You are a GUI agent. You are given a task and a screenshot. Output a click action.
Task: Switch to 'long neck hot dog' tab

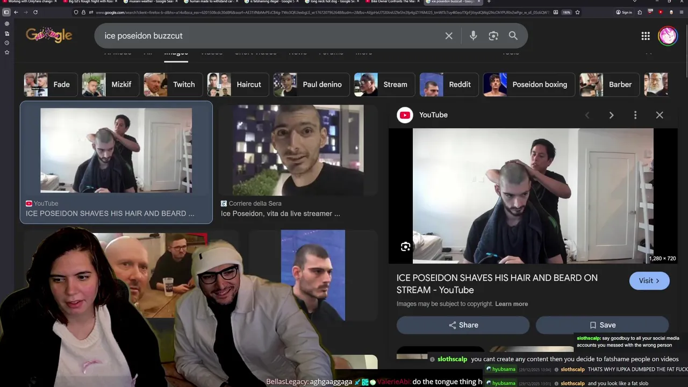331,2
